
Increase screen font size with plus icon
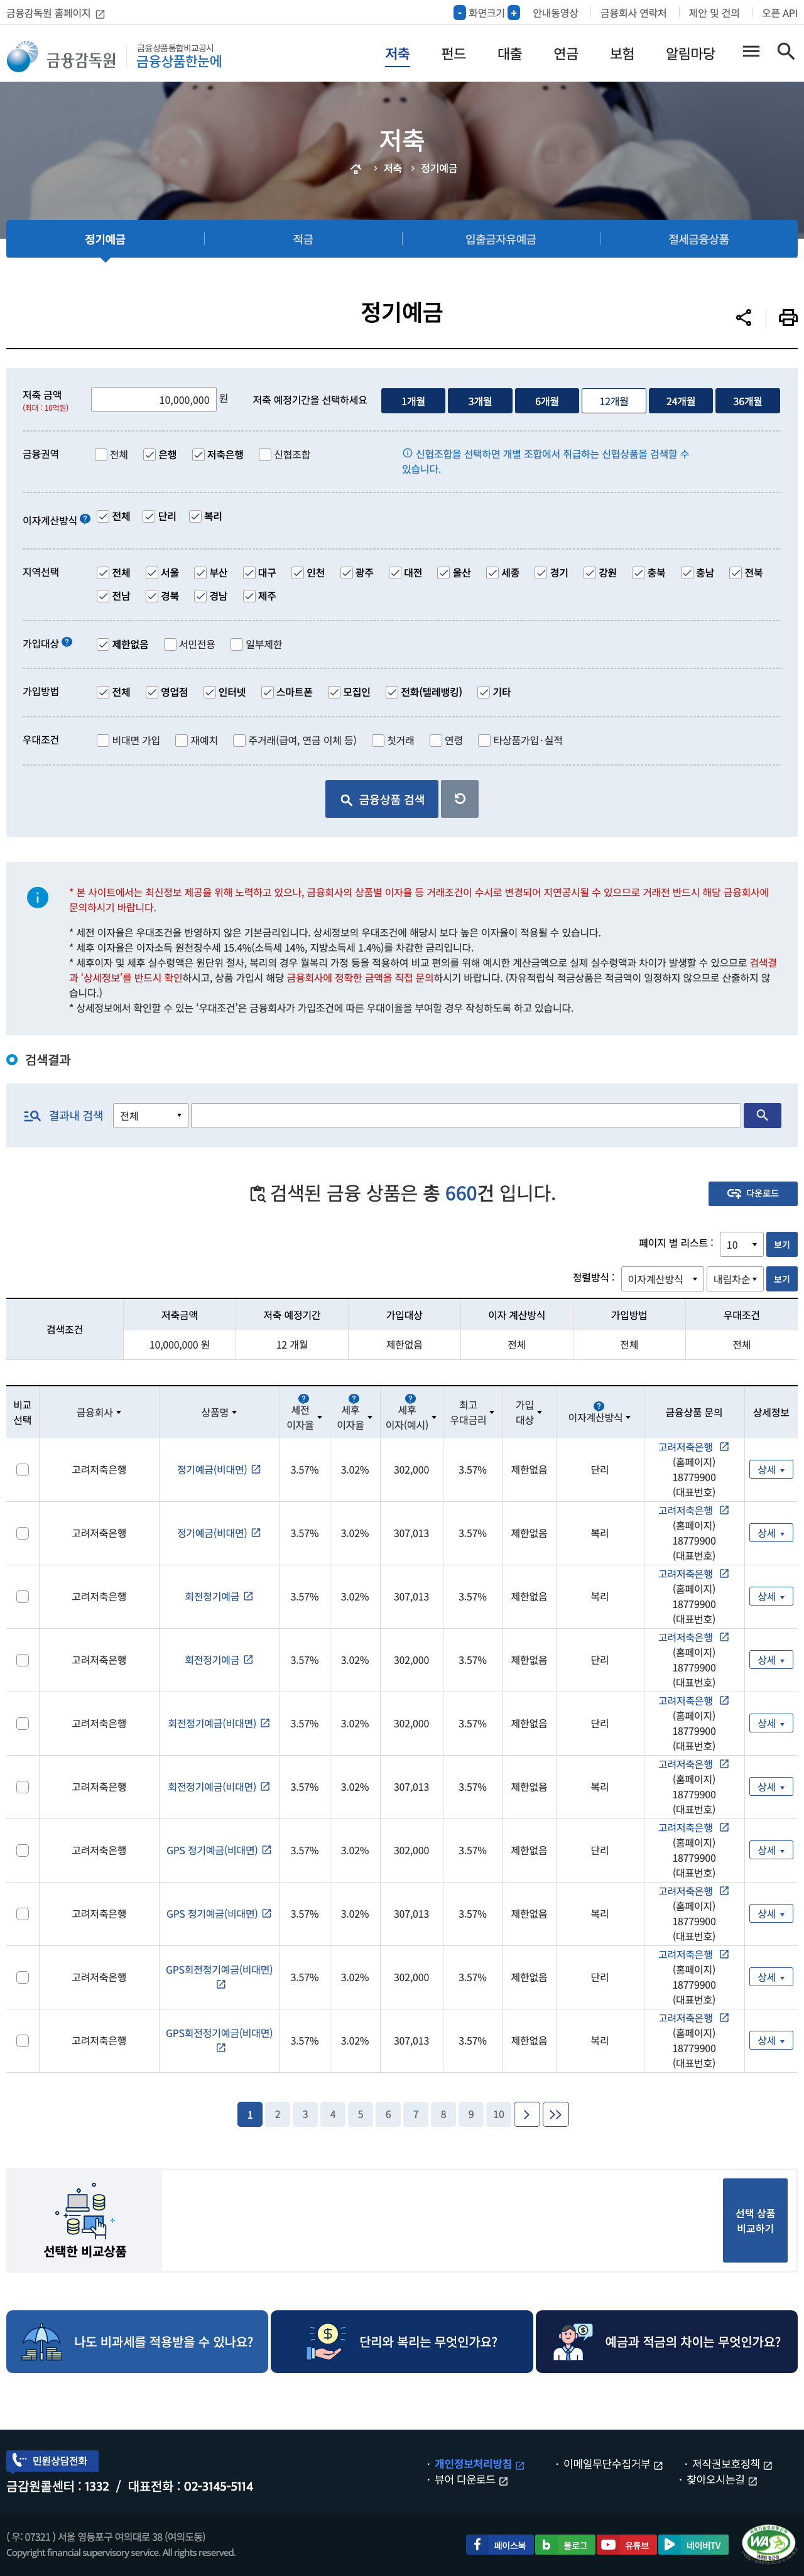coord(513,13)
